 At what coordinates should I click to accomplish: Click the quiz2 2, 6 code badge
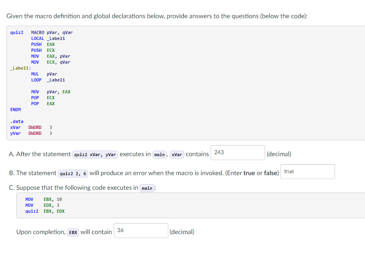[x=73, y=173]
